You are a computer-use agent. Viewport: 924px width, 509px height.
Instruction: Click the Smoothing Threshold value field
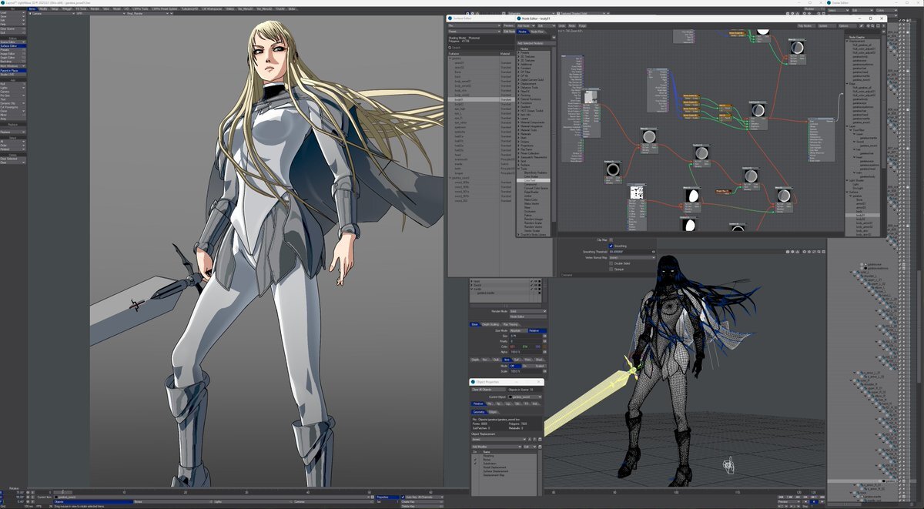(630, 252)
